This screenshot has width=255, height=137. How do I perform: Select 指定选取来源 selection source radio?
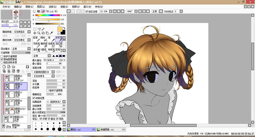2,62
